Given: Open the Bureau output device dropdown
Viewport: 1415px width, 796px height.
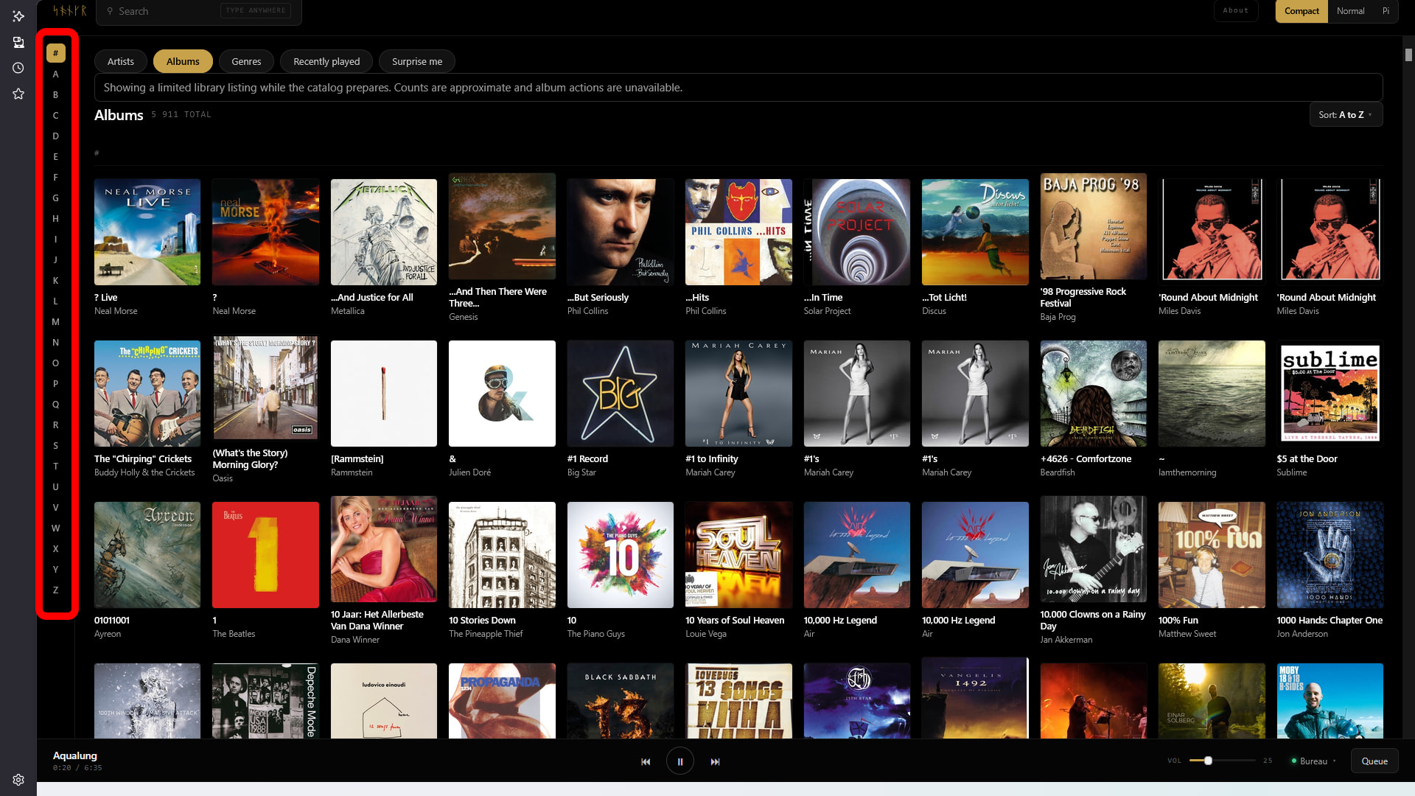Looking at the screenshot, I should point(1313,761).
